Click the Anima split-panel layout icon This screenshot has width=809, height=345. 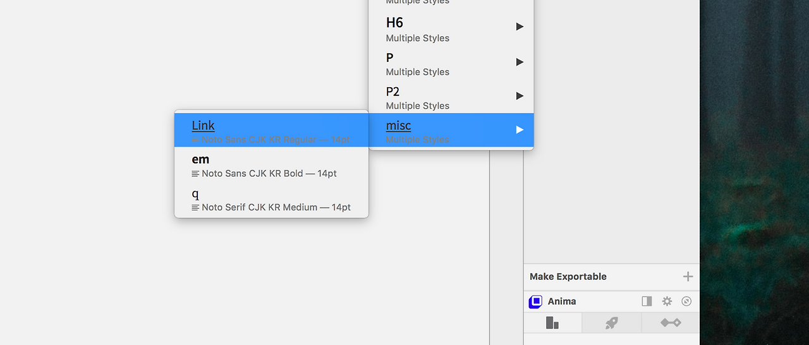[x=647, y=301]
